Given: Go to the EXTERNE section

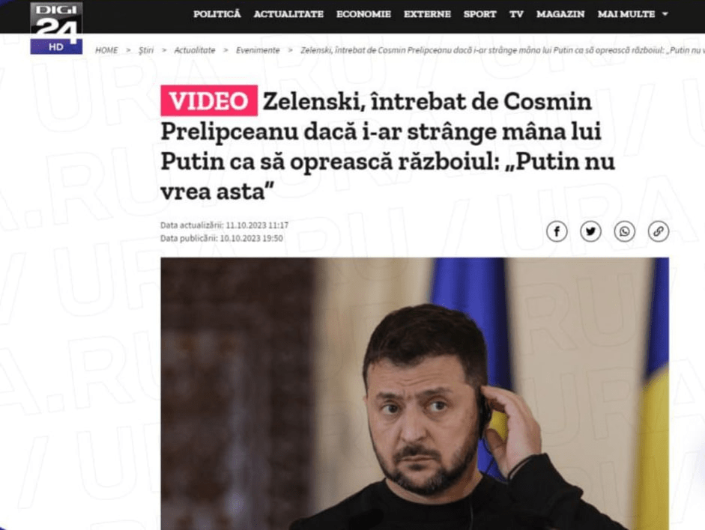Looking at the screenshot, I should point(427,14).
